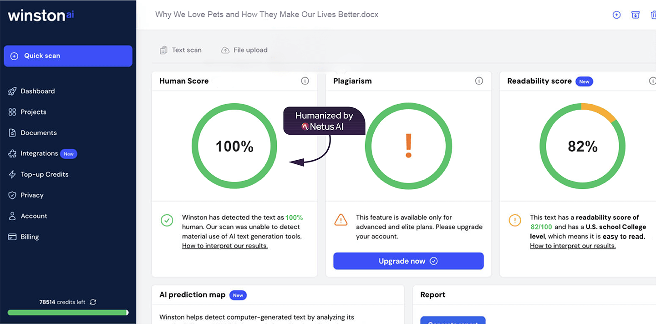Image resolution: width=656 pixels, height=324 pixels.
Task: Click the delete document trash icon
Action: pyautogui.click(x=653, y=15)
